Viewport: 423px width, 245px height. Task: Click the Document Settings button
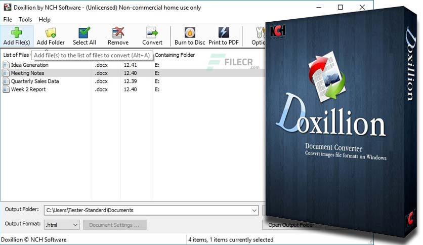[x=115, y=225]
